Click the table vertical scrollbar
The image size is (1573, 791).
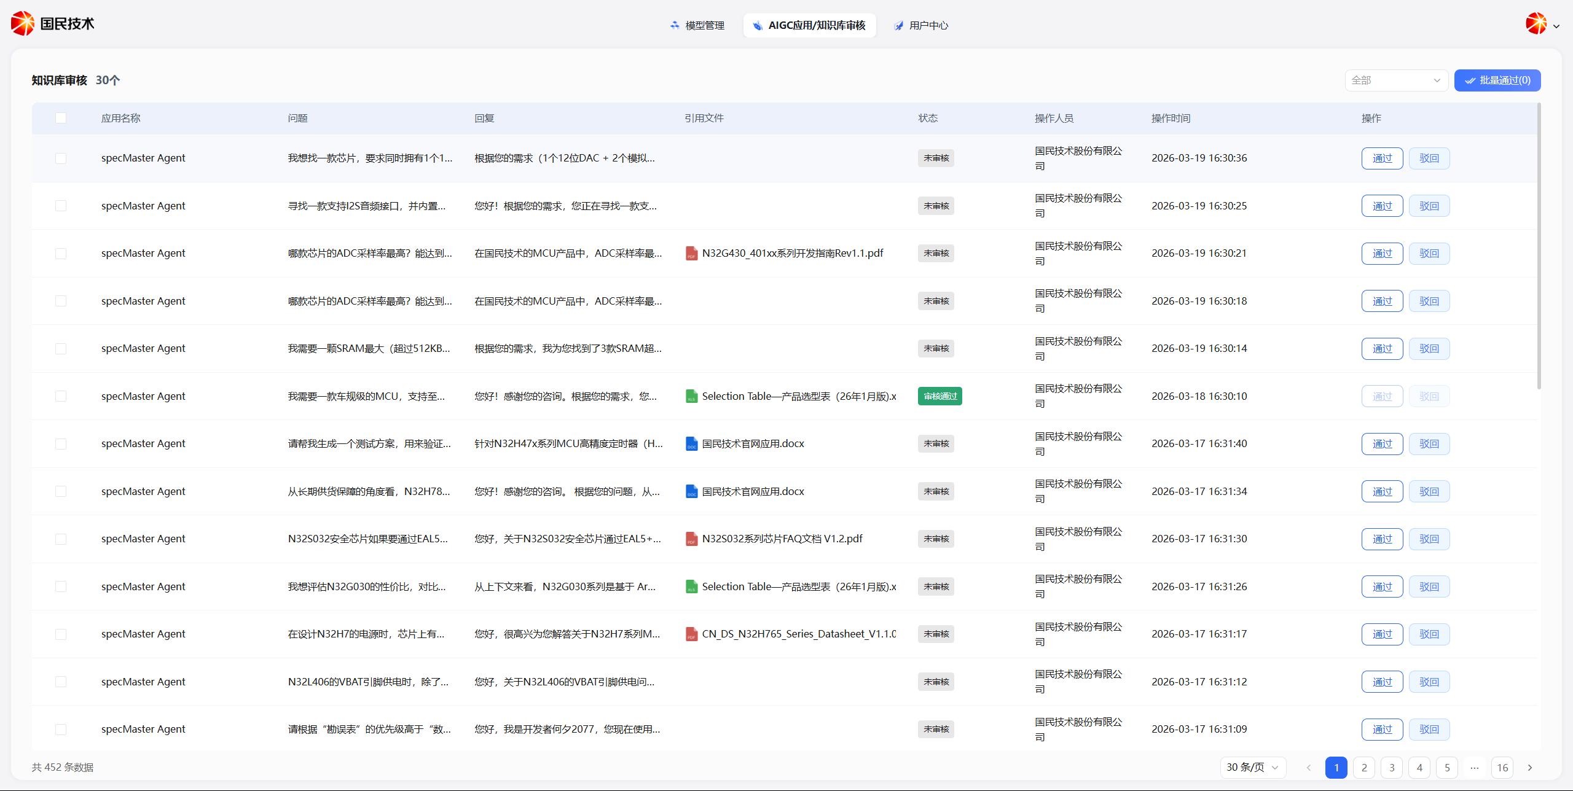coord(1539,246)
